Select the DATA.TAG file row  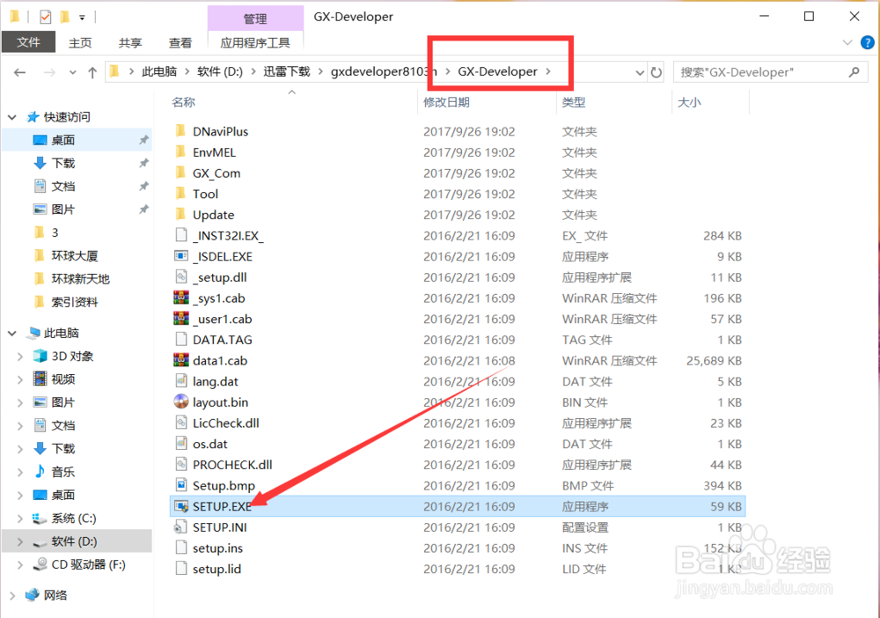coord(458,340)
